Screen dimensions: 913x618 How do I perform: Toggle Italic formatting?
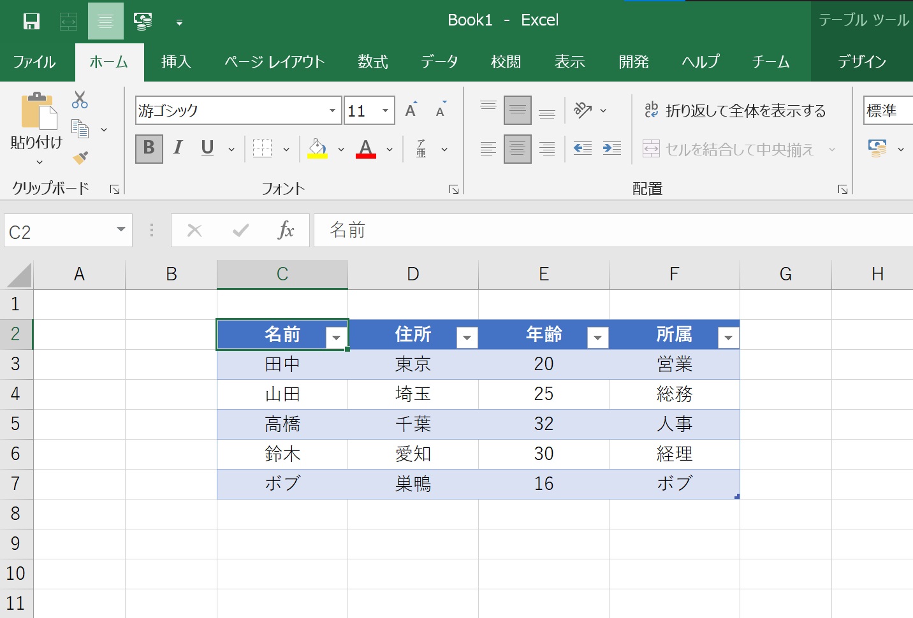pos(178,148)
